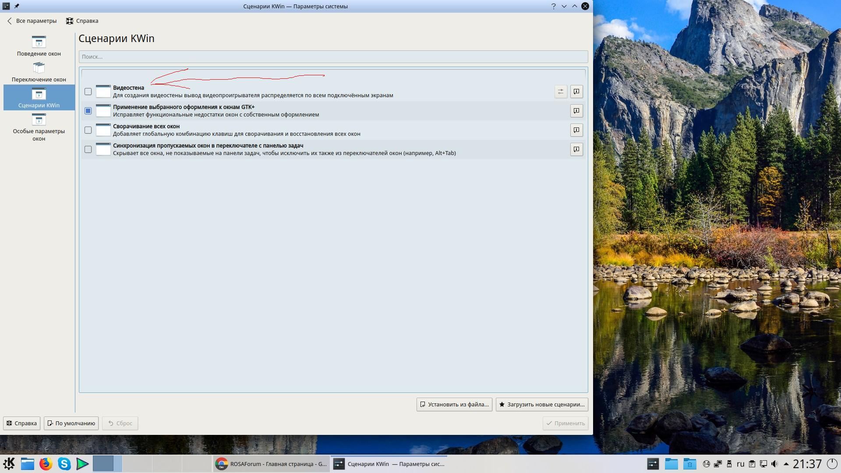Expand hidden system tray icons arrow
The width and height of the screenshot is (841, 473).
click(x=786, y=464)
